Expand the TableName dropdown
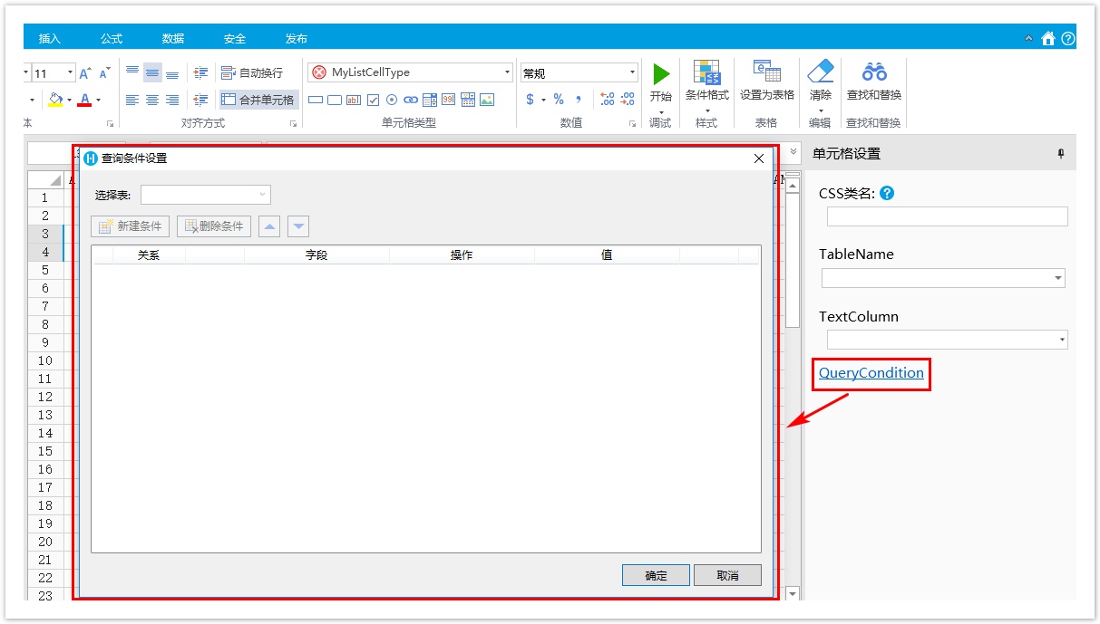 point(1058,279)
